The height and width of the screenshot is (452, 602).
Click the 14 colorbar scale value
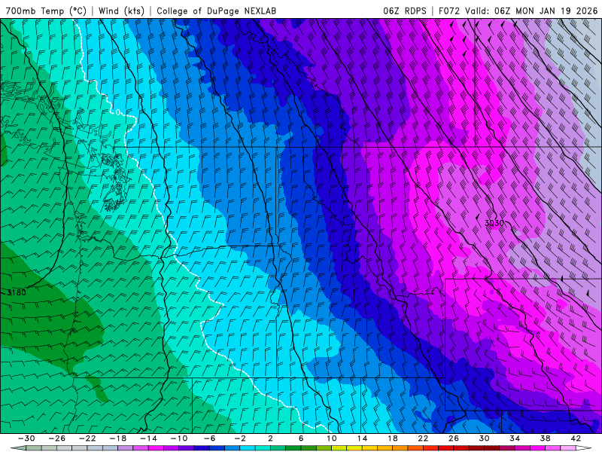362,438
